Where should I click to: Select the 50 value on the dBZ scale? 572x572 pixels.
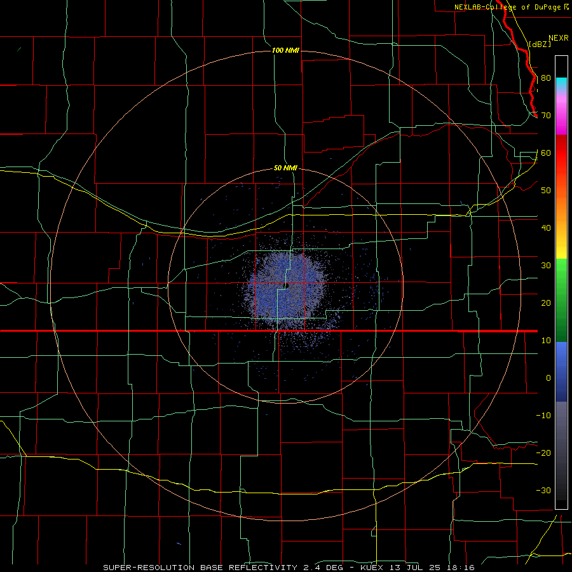coord(546,191)
